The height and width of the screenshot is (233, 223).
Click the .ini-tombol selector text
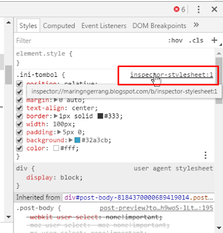37,75
